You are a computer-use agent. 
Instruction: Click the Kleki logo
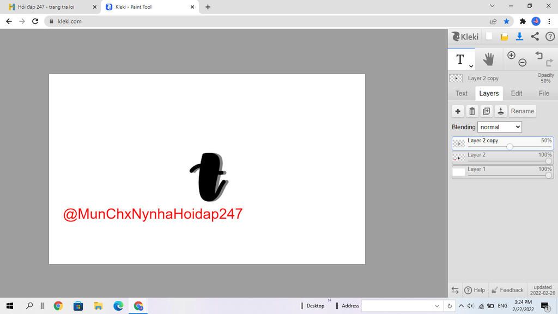click(465, 37)
